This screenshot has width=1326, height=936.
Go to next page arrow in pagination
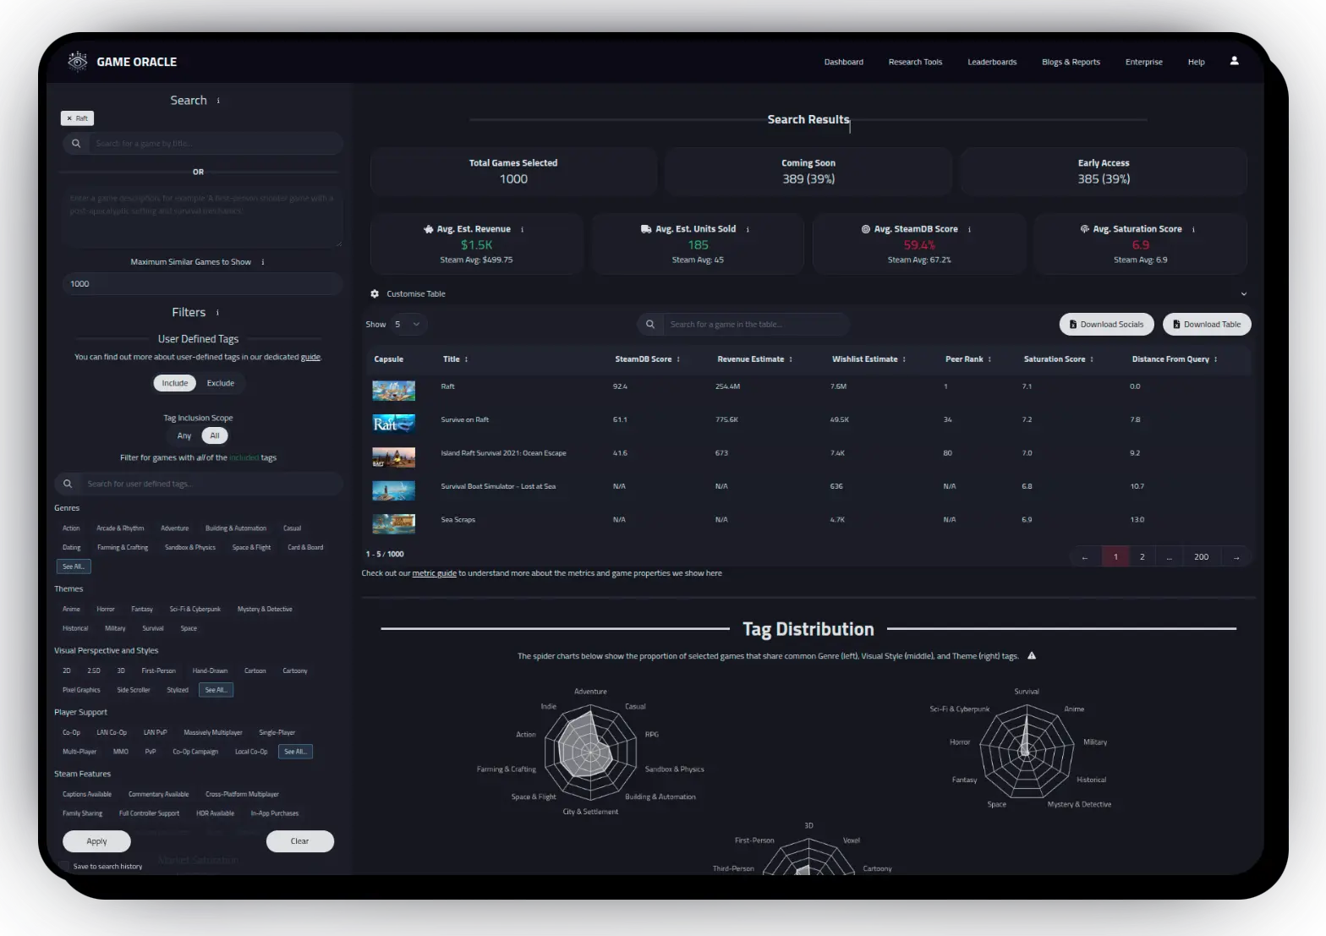(x=1236, y=557)
